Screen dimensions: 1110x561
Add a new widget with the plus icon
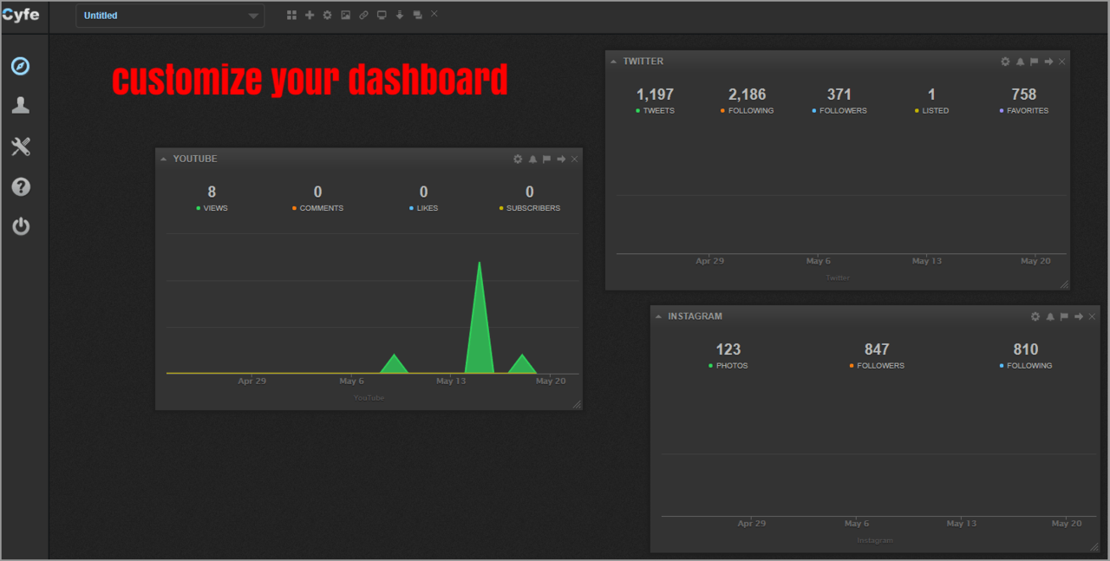click(x=310, y=15)
